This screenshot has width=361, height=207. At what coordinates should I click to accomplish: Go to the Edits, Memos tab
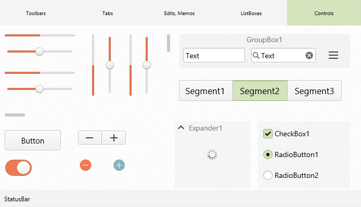[x=179, y=13]
